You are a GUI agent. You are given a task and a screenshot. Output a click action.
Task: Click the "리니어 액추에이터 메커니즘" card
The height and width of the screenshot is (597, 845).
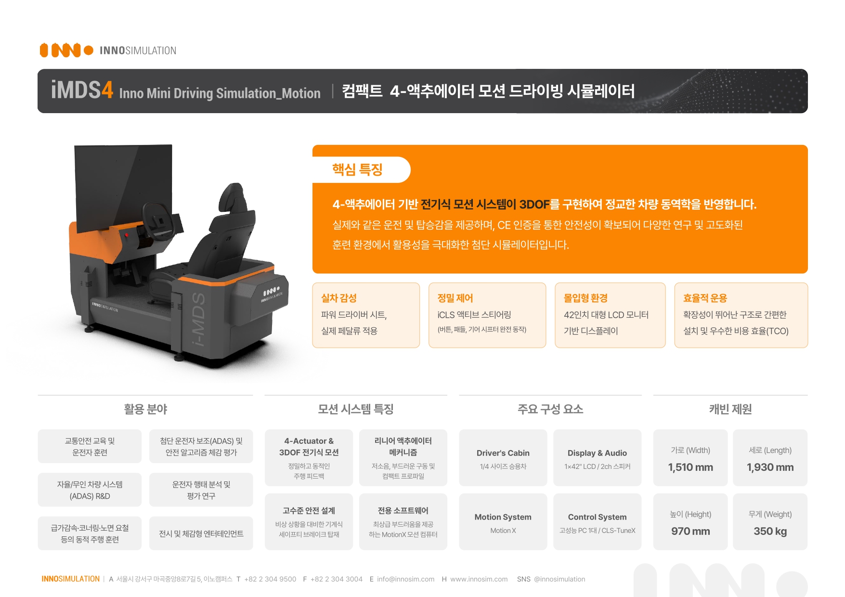click(403, 458)
